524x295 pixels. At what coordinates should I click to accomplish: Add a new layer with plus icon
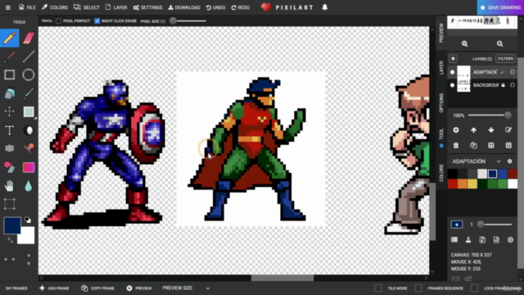pos(456,130)
